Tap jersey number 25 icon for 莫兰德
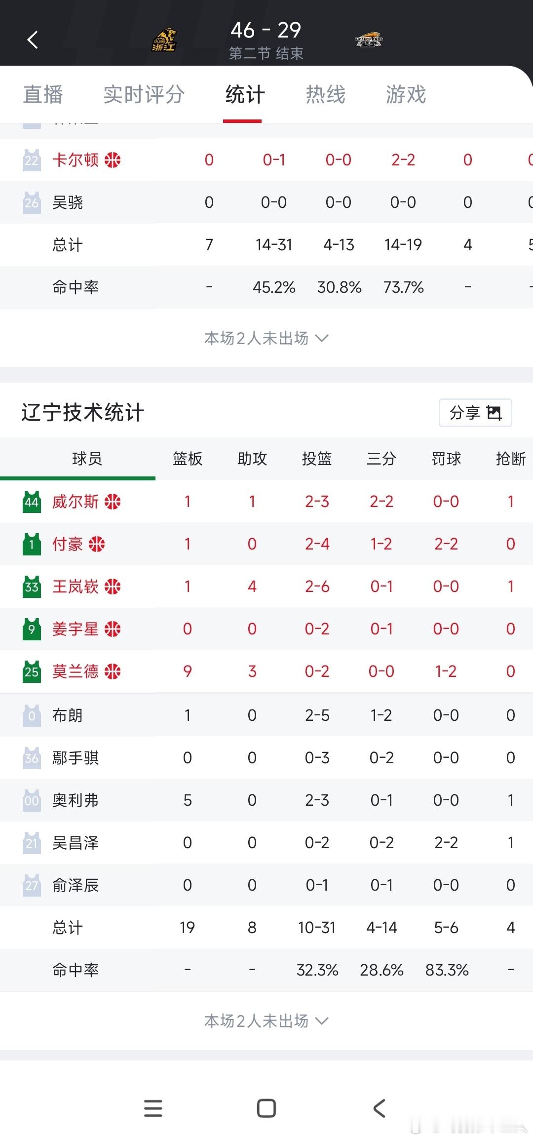The height and width of the screenshot is (1139, 533). [31, 671]
